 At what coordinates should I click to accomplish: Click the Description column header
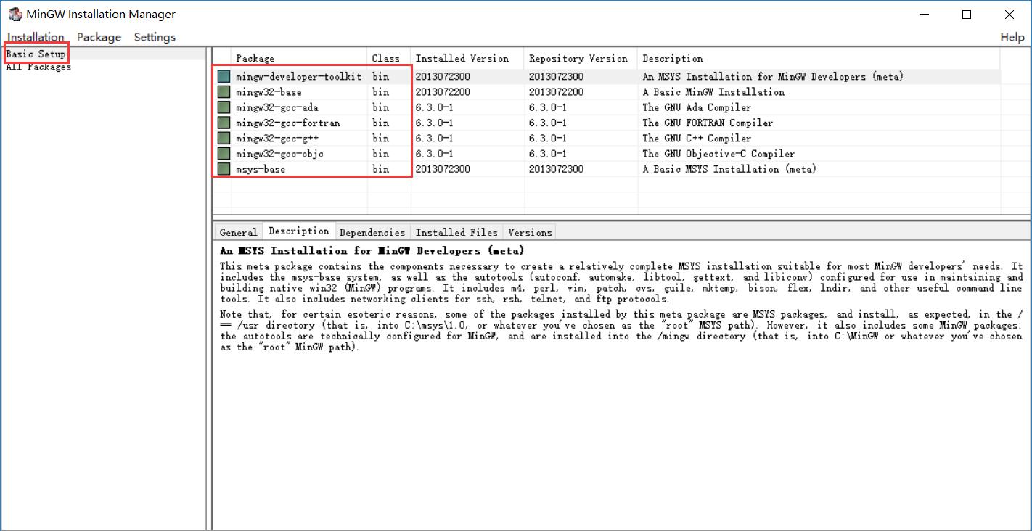(819, 58)
